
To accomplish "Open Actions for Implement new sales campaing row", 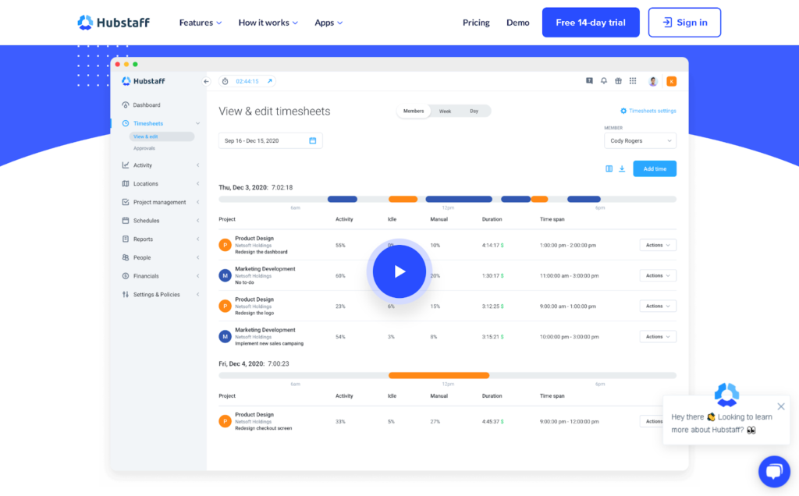I will [x=658, y=337].
